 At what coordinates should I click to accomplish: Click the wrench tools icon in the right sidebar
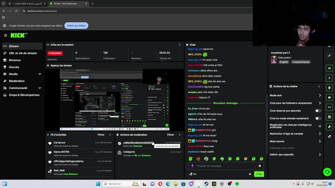pyautogui.click(x=329, y=127)
